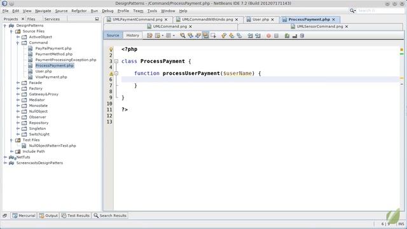Image resolution: width=407 pixels, height=229 pixels.
Task: Click the search magnifier icon in the menu bar
Action: (352, 11)
